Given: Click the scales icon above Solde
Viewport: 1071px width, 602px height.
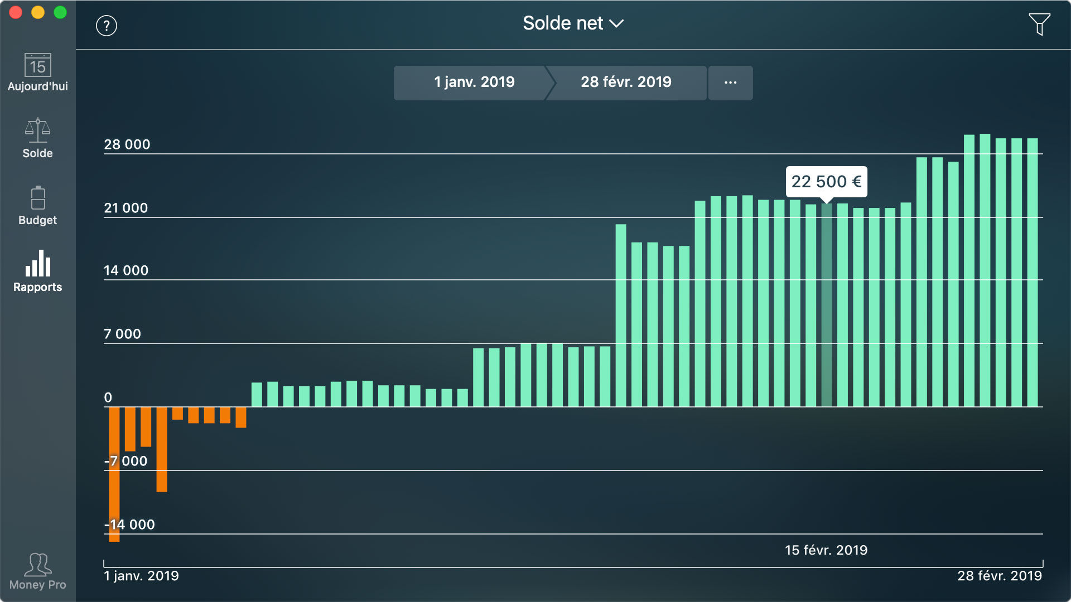Looking at the screenshot, I should click(37, 129).
